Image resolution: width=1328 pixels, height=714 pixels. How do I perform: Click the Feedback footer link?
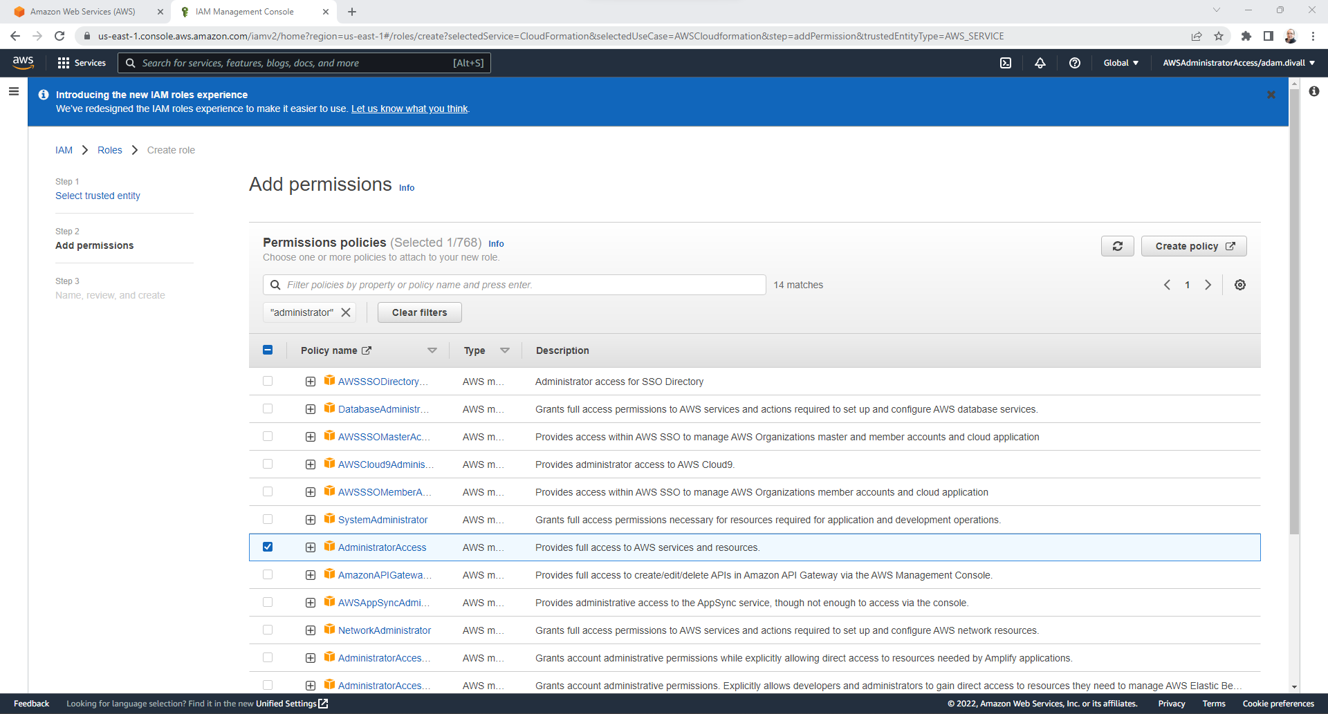pyautogui.click(x=31, y=704)
